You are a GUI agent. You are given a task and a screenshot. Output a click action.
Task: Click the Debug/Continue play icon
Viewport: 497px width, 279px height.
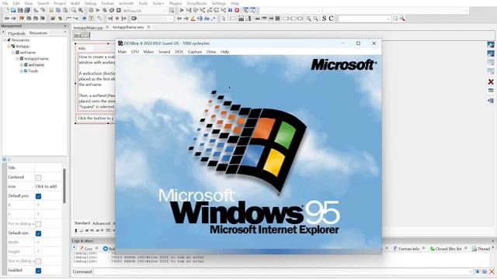click(x=182, y=10)
